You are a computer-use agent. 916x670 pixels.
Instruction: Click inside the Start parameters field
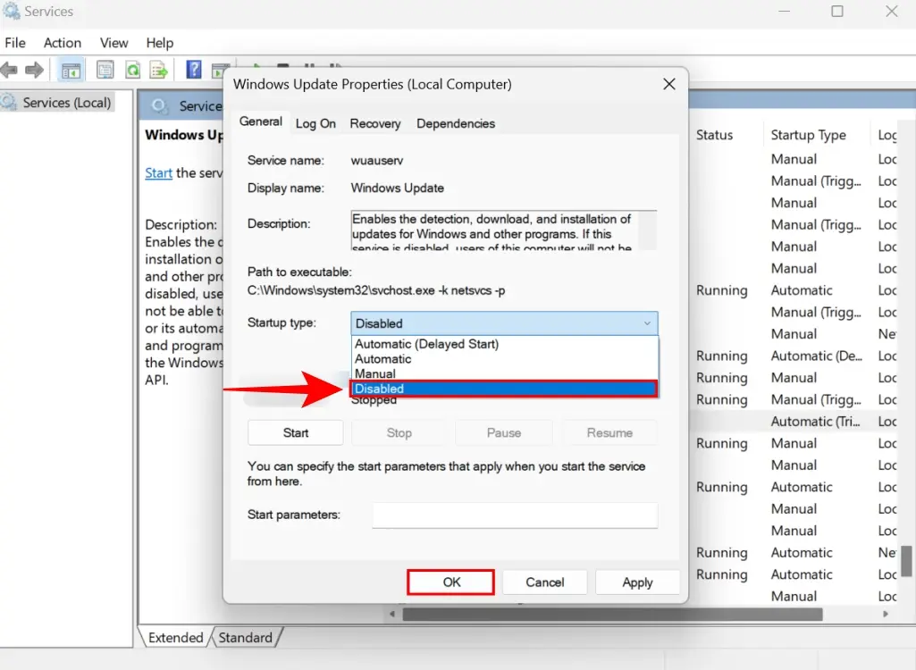515,515
